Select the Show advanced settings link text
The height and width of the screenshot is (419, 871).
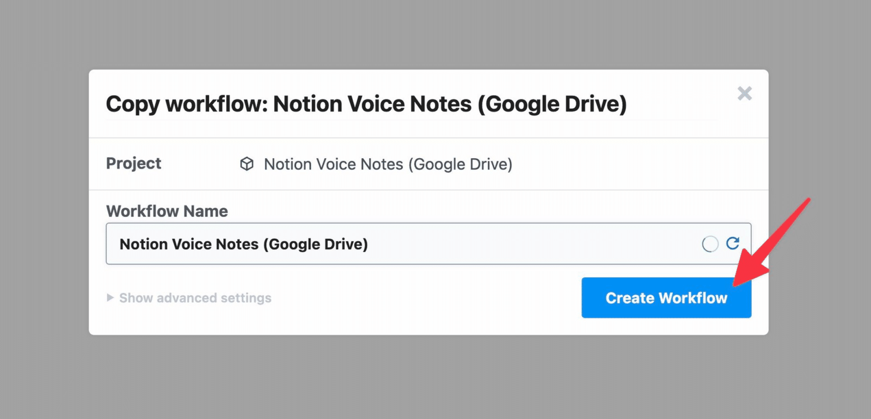pos(194,298)
